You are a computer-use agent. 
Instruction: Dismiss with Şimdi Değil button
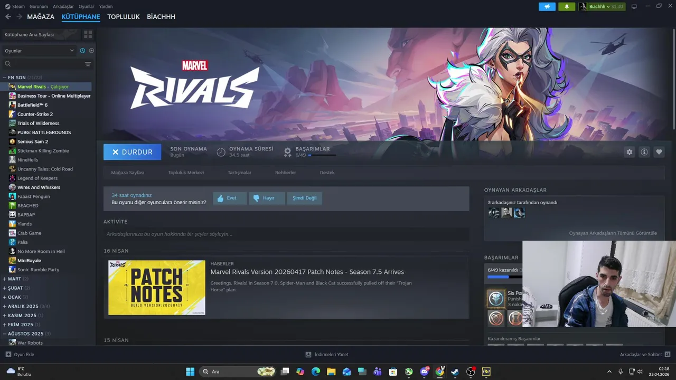click(305, 198)
